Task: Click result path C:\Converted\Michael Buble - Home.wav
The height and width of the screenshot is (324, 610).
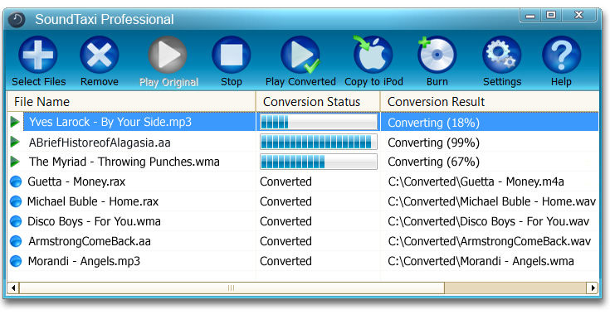Action: (491, 201)
